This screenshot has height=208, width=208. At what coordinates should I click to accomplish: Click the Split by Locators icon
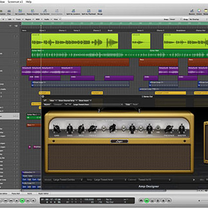tap(73, 12)
